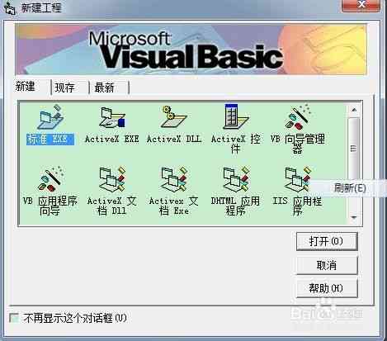This screenshot has width=387, height=341.
Task: Select the IIS 应用程序 icon
Action: (298, 179)
